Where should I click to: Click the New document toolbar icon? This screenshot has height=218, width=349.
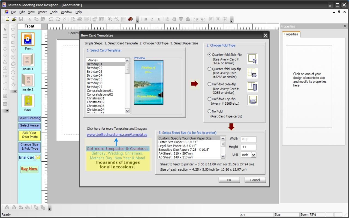[7, 19]
